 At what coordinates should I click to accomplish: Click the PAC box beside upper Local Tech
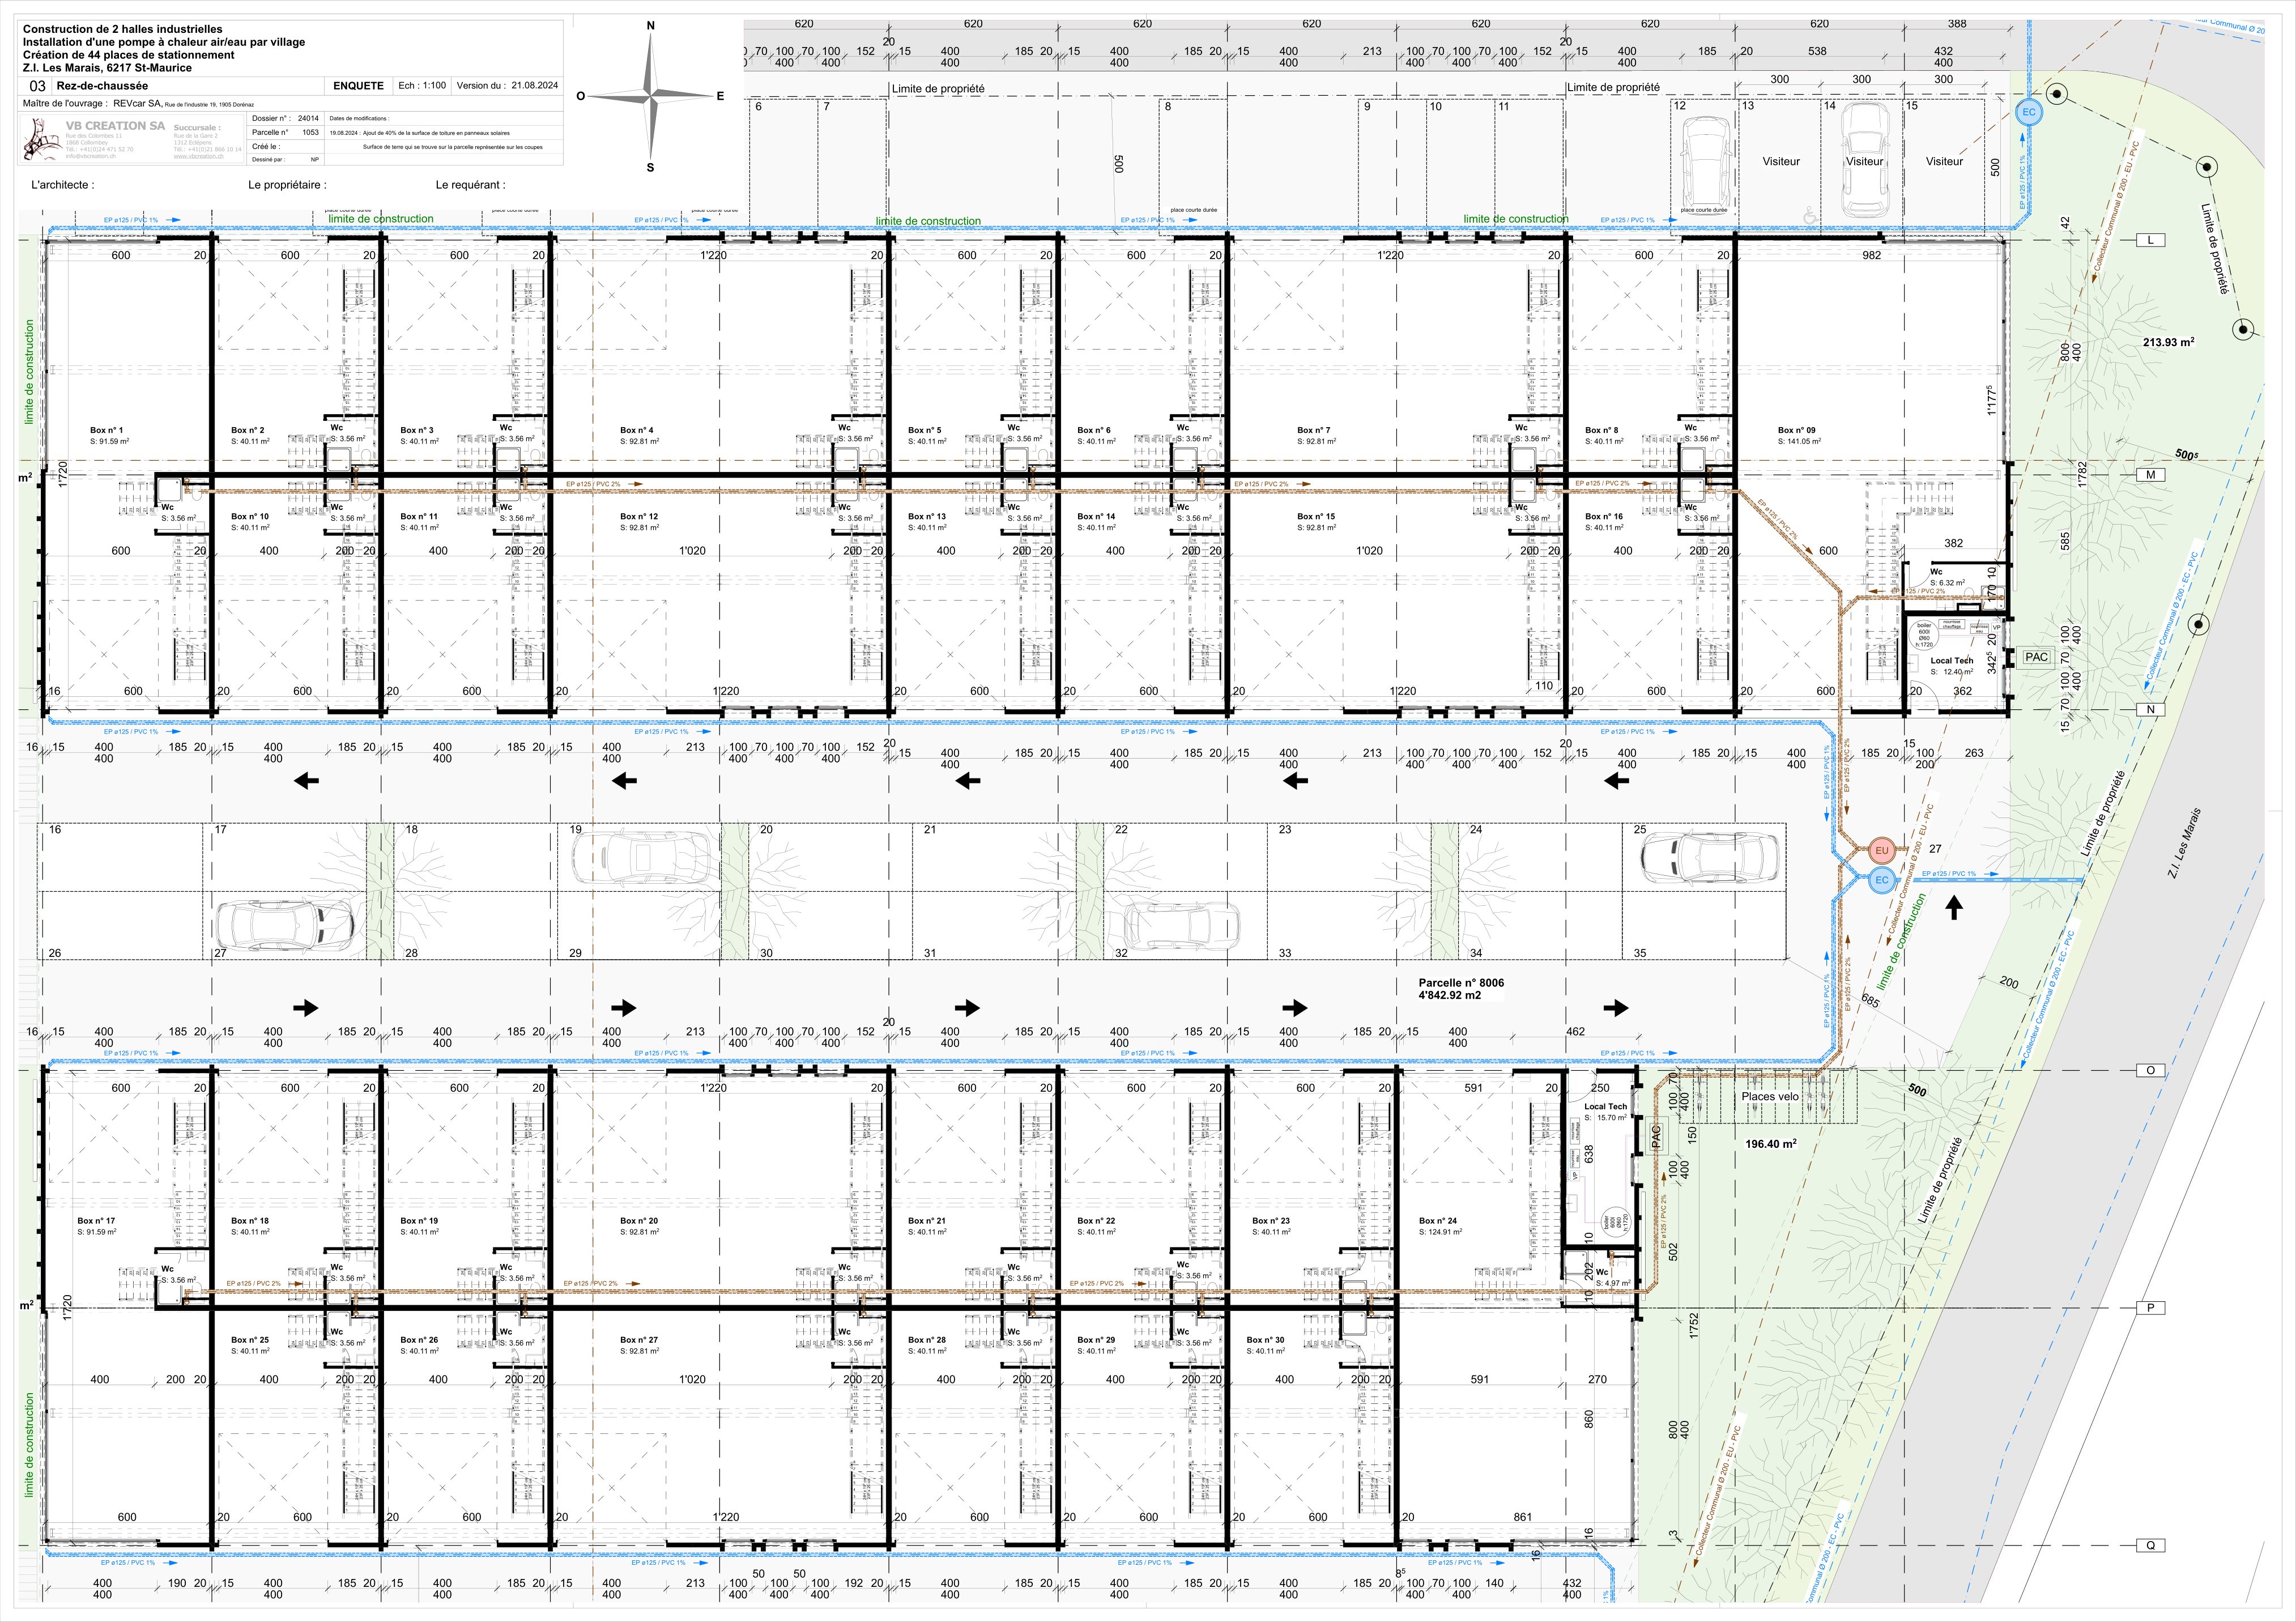pyautogui.click(x=2036, y=657)
